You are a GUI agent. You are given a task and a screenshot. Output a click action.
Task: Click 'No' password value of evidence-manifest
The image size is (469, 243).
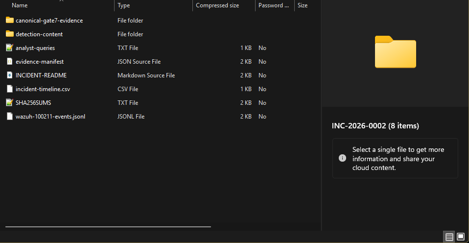(x=262, y=62)
